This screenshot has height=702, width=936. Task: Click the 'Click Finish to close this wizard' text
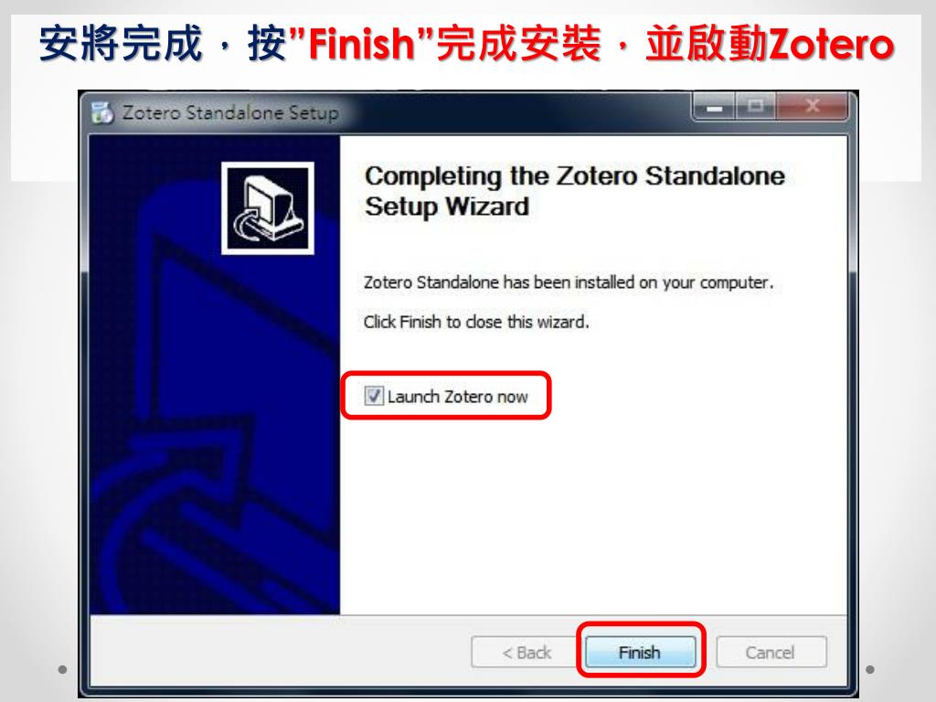[x=476, y=322]
